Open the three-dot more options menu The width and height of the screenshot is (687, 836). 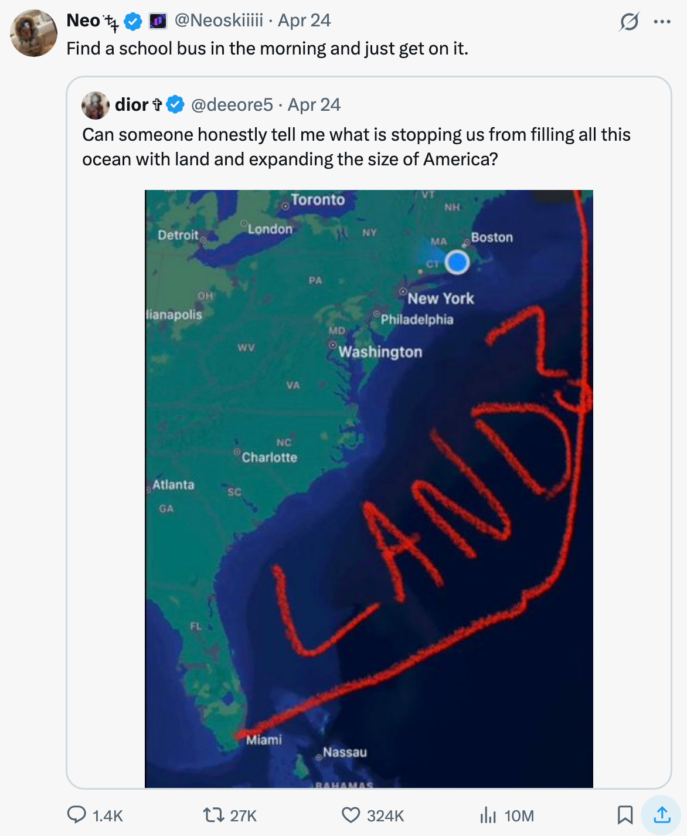[x=662, y=22]
